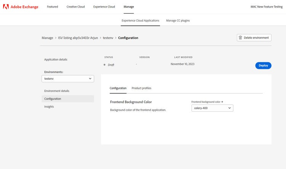Select Configuration in the sidebar
The height and width of the screenshot is (169, 286).
[53, 99]
